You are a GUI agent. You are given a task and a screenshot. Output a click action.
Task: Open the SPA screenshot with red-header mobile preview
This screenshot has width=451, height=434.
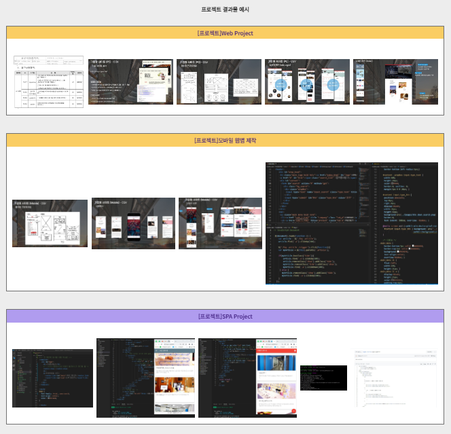(x=247, y=378)
